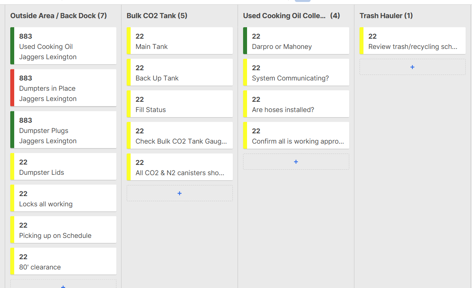Viewport: 472px width, 288px height.
Task: Select the System Communicating? card
Action: (x=296, y=73)
